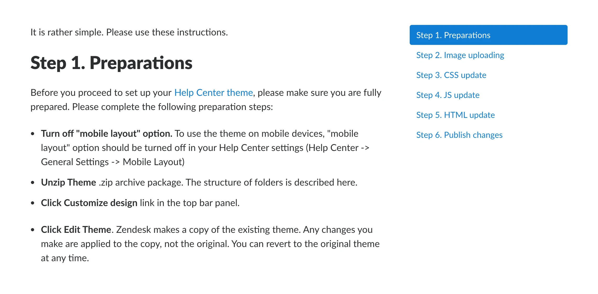Click the 'General Settings -> Mobile Layout)' text

113,162
